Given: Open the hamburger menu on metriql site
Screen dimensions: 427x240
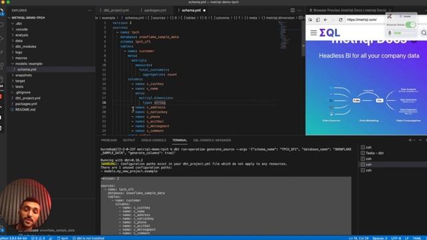Looking at the screenshot, I should (314, 33).
